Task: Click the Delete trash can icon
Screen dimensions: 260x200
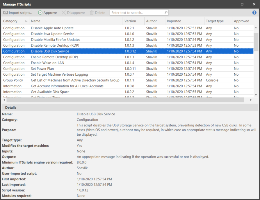Action: 92,13
